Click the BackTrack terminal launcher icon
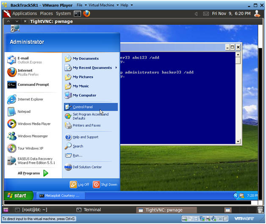The width and height of the screenshot is (266, 224). pos(78,14)
